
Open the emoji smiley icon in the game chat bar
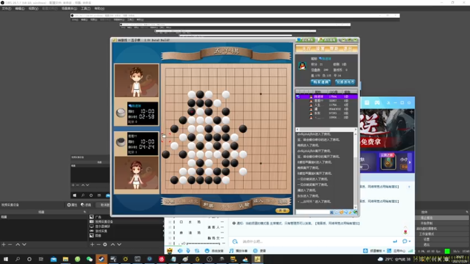(341, 212)
